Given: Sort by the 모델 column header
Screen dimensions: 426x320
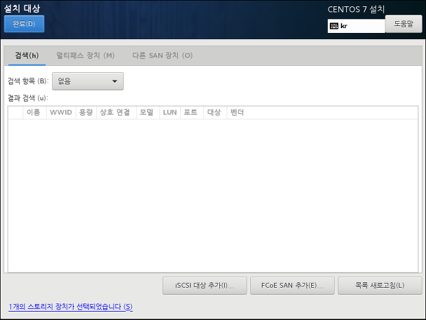Looking at the screenshot, I should (146, 113).
